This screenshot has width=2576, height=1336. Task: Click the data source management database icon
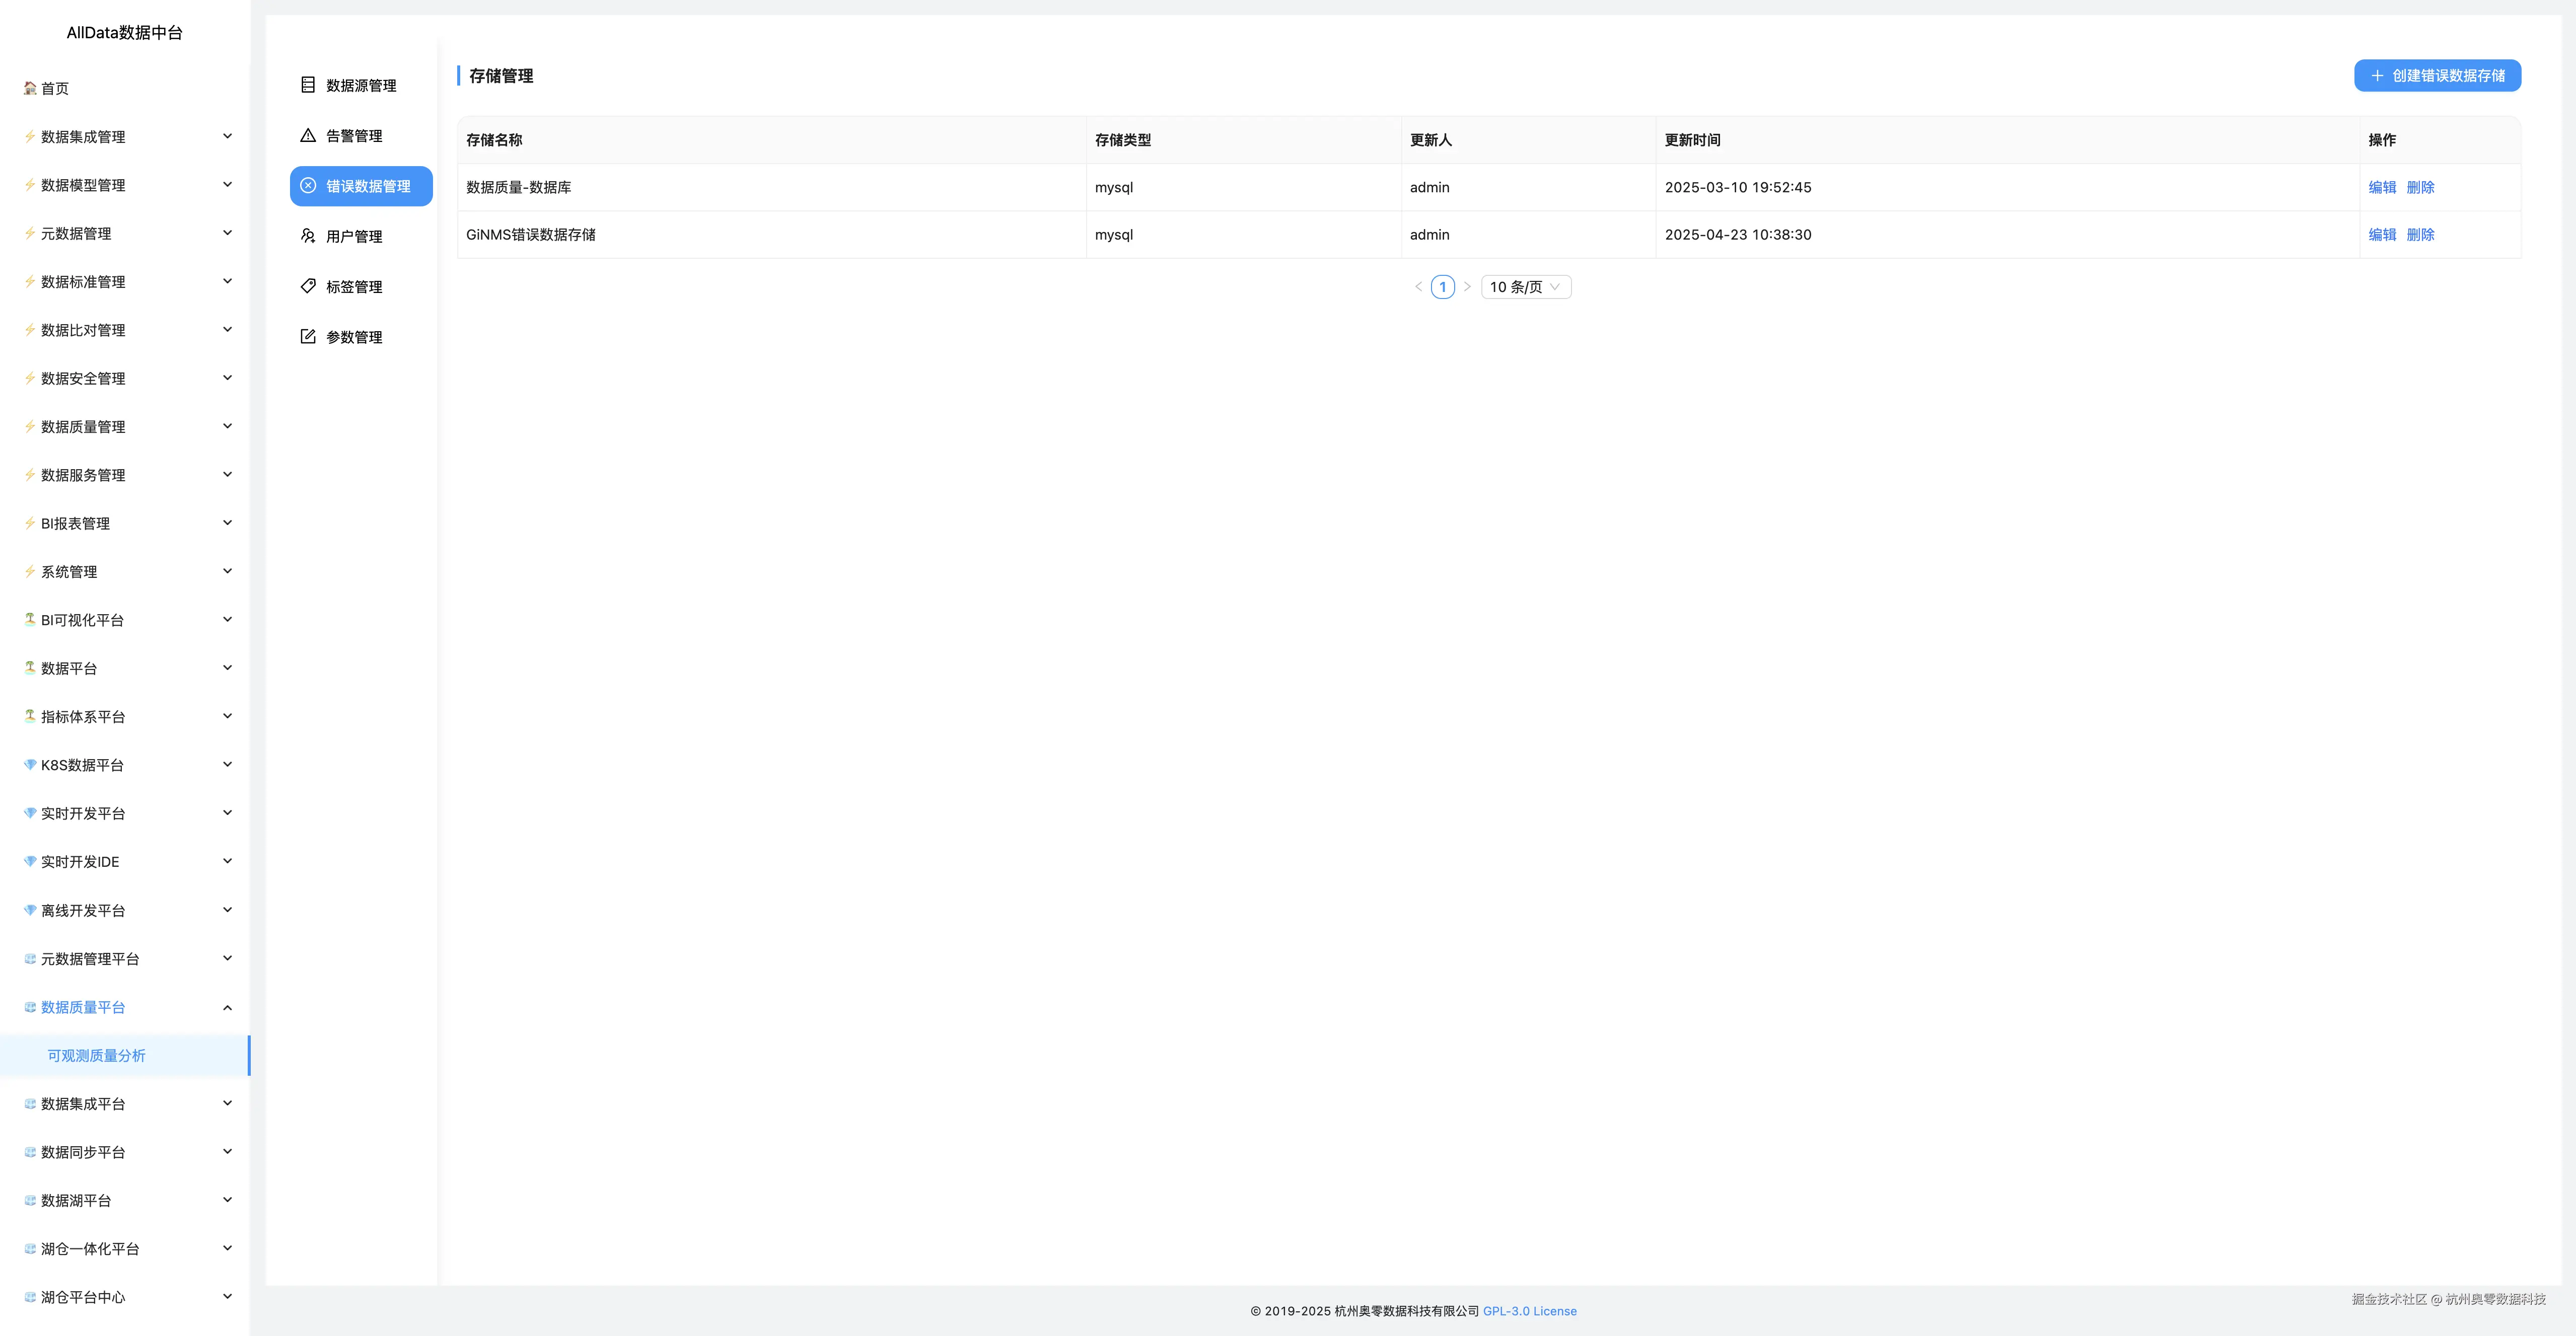pyautogui.click(x=308, y=85)
